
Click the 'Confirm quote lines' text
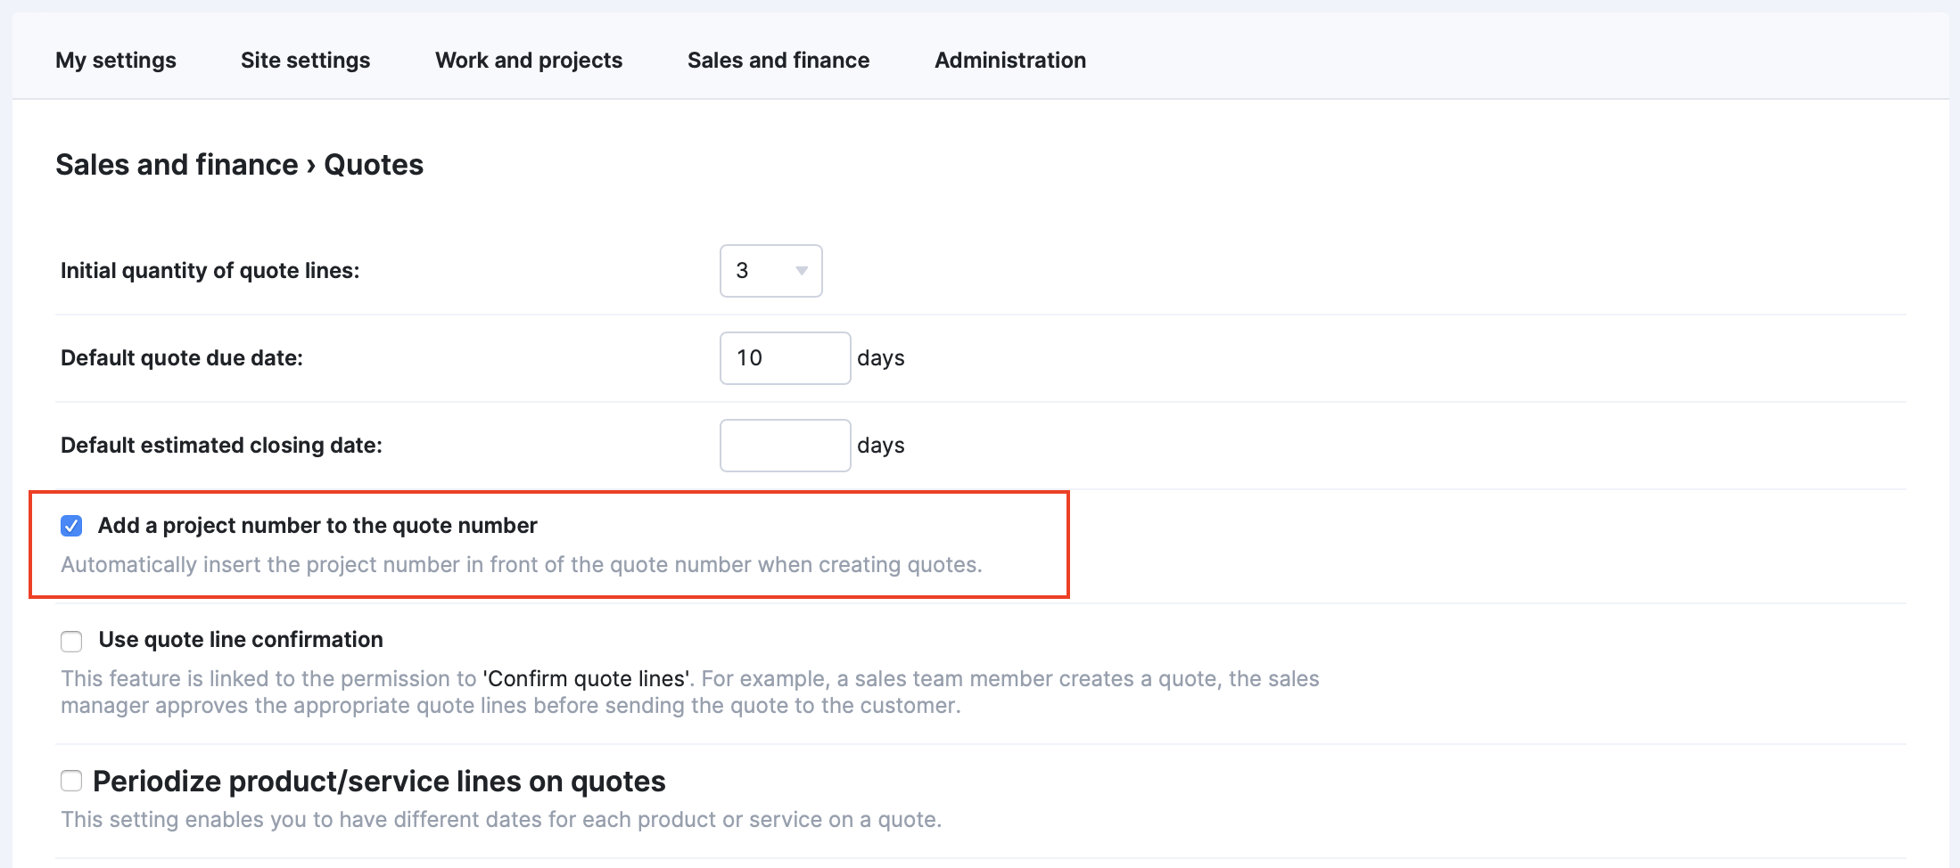tap(586, 679)
